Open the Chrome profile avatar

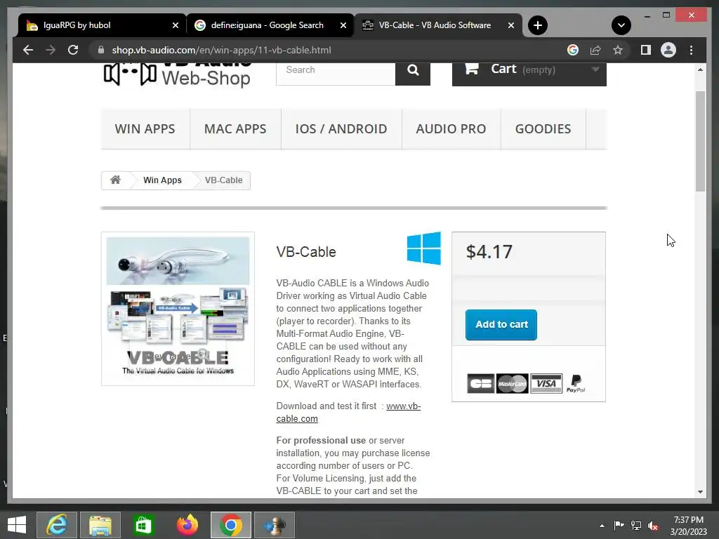[x=668, y=50]
